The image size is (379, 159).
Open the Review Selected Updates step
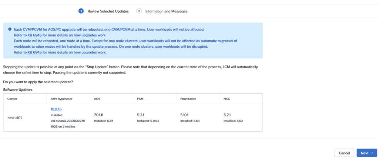coord(108,11)
